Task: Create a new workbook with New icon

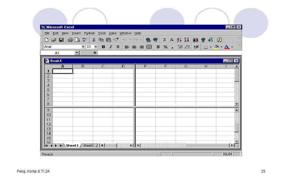Action: 47,40
